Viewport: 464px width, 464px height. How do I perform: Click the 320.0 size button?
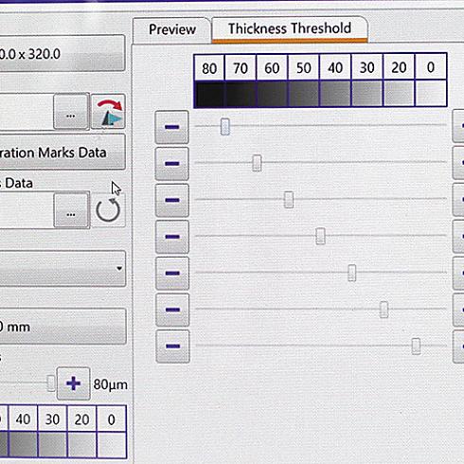[x=62, y=53]
